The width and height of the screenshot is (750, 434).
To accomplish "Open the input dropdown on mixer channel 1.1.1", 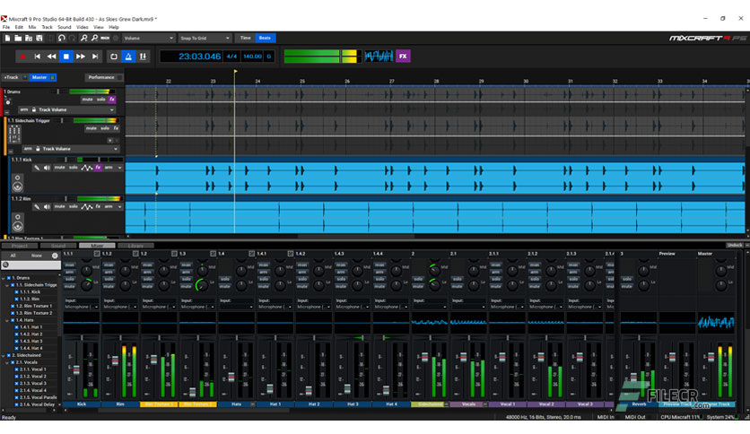I will point(82,307).
